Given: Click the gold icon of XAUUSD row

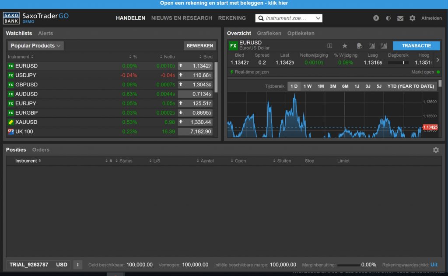Looking at the screenshot, I should click(x=11, y=122).
